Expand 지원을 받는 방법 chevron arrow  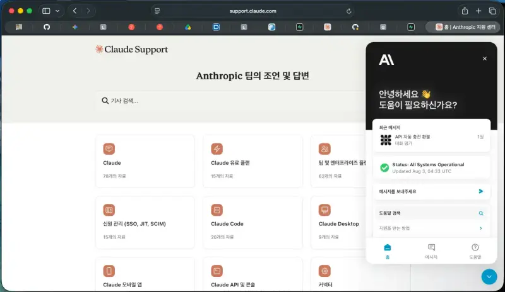click(481, 228)
